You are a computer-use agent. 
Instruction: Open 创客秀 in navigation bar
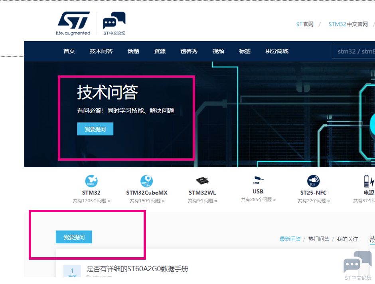[189, 51]
